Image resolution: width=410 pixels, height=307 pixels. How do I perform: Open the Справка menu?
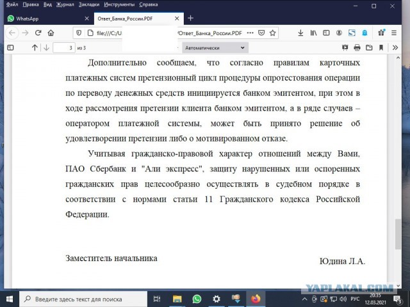click(148, 4)
